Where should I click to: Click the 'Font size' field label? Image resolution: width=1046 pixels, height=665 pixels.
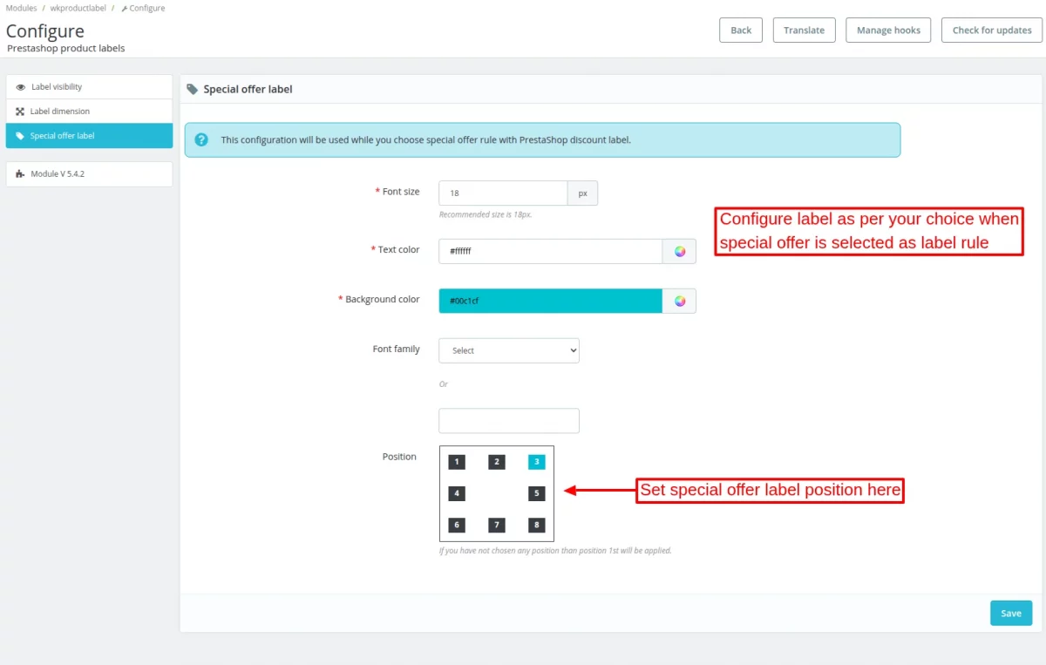point(401,191)
